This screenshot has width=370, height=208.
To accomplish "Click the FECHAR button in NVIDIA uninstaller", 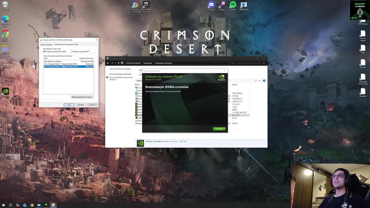I will point(219,129).
